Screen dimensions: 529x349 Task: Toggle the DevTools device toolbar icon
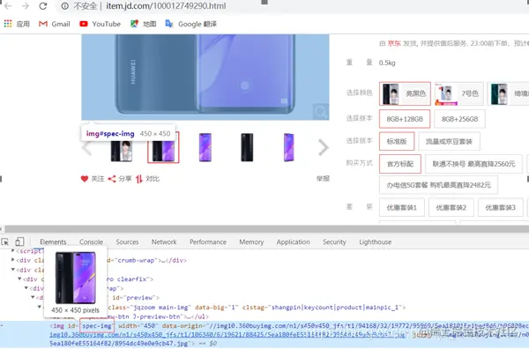19,241
